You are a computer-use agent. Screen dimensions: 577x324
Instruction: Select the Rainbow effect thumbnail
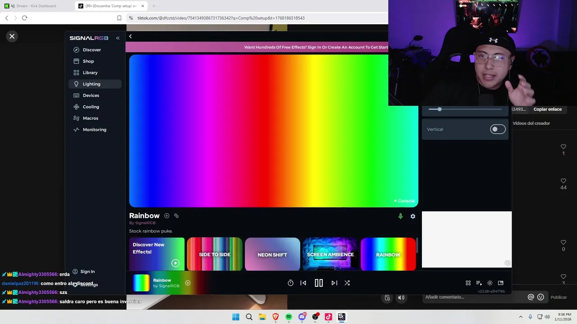pyautogui.click(x=388, y=254)
